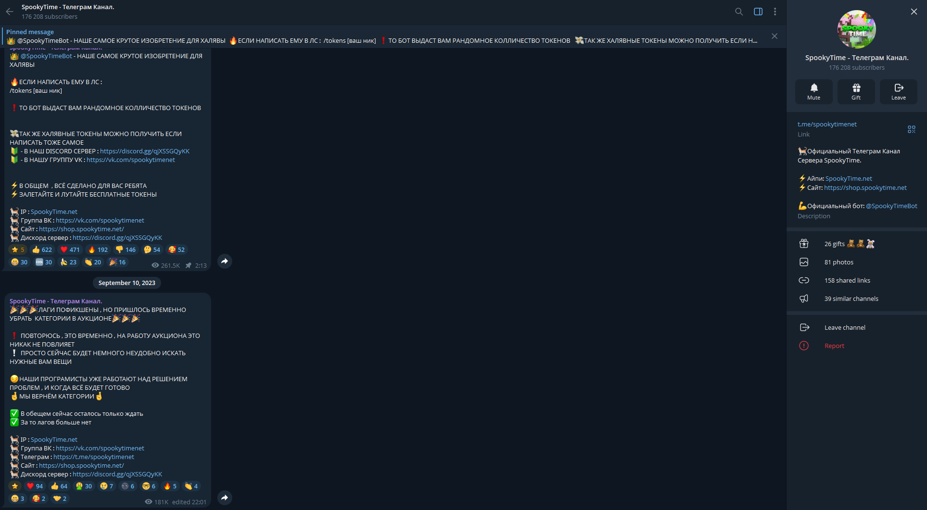Screen dimensions: 927x510
Task: View the 26 gifts section
Action: click(857, 244)
